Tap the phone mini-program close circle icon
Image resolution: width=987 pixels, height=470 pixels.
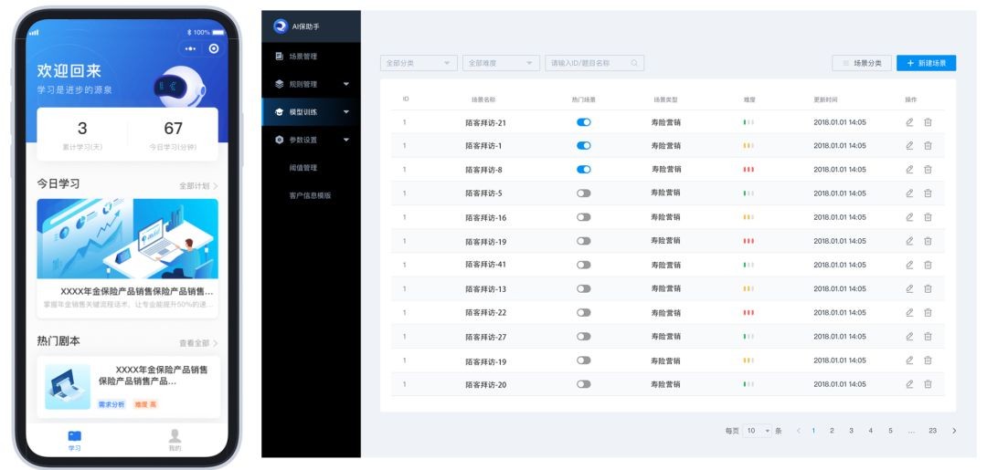(214, 48)
